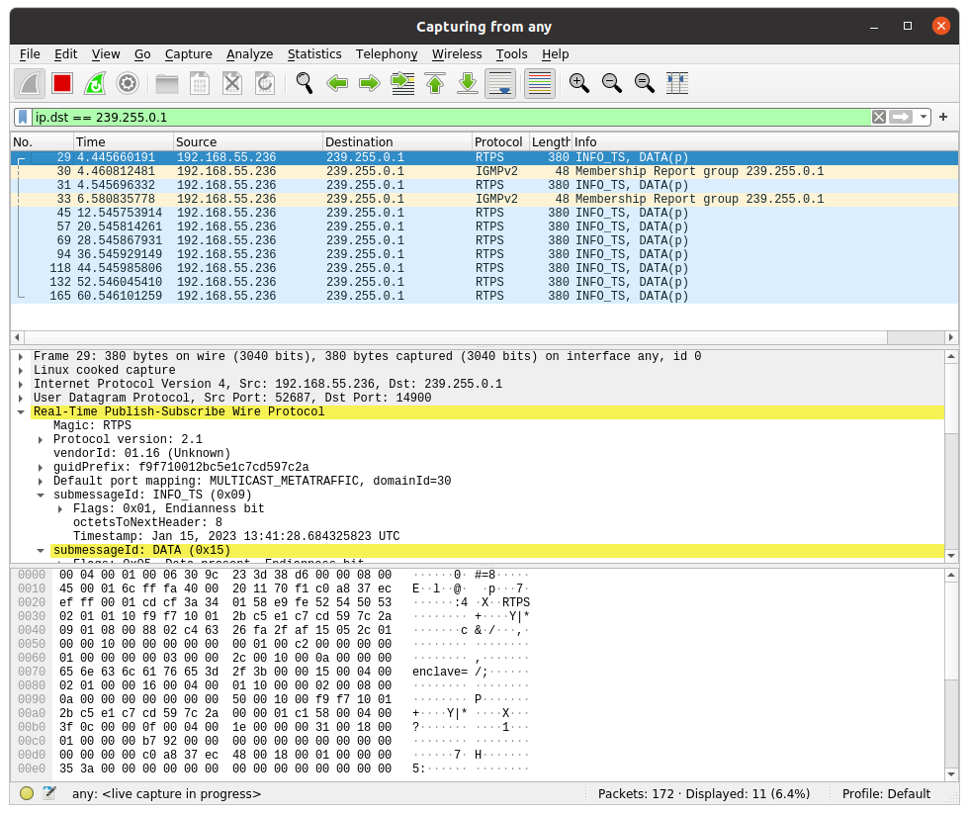The width and height of the screenshot is (969, 814).
Task: Select packet 45 at time 12.545753914
Action: click(x=484, y=213)
